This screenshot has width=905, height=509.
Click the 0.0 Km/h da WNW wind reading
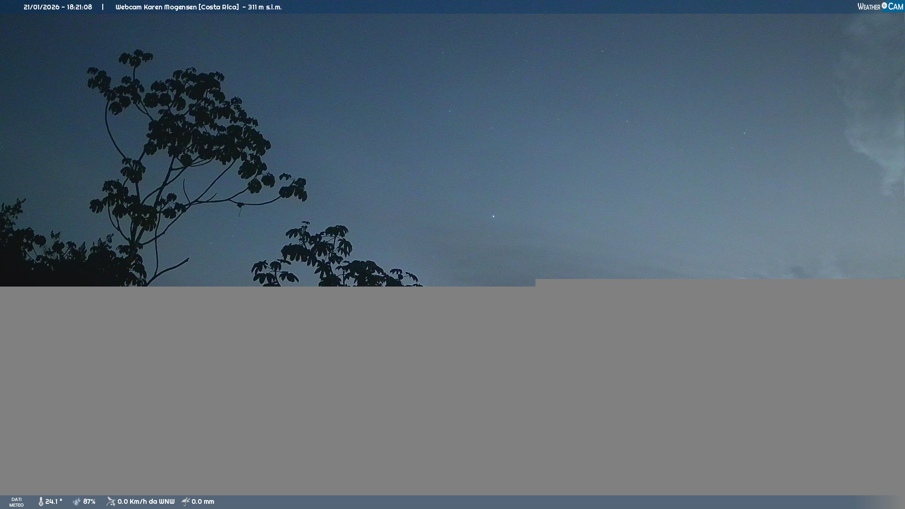pos(146,502)
